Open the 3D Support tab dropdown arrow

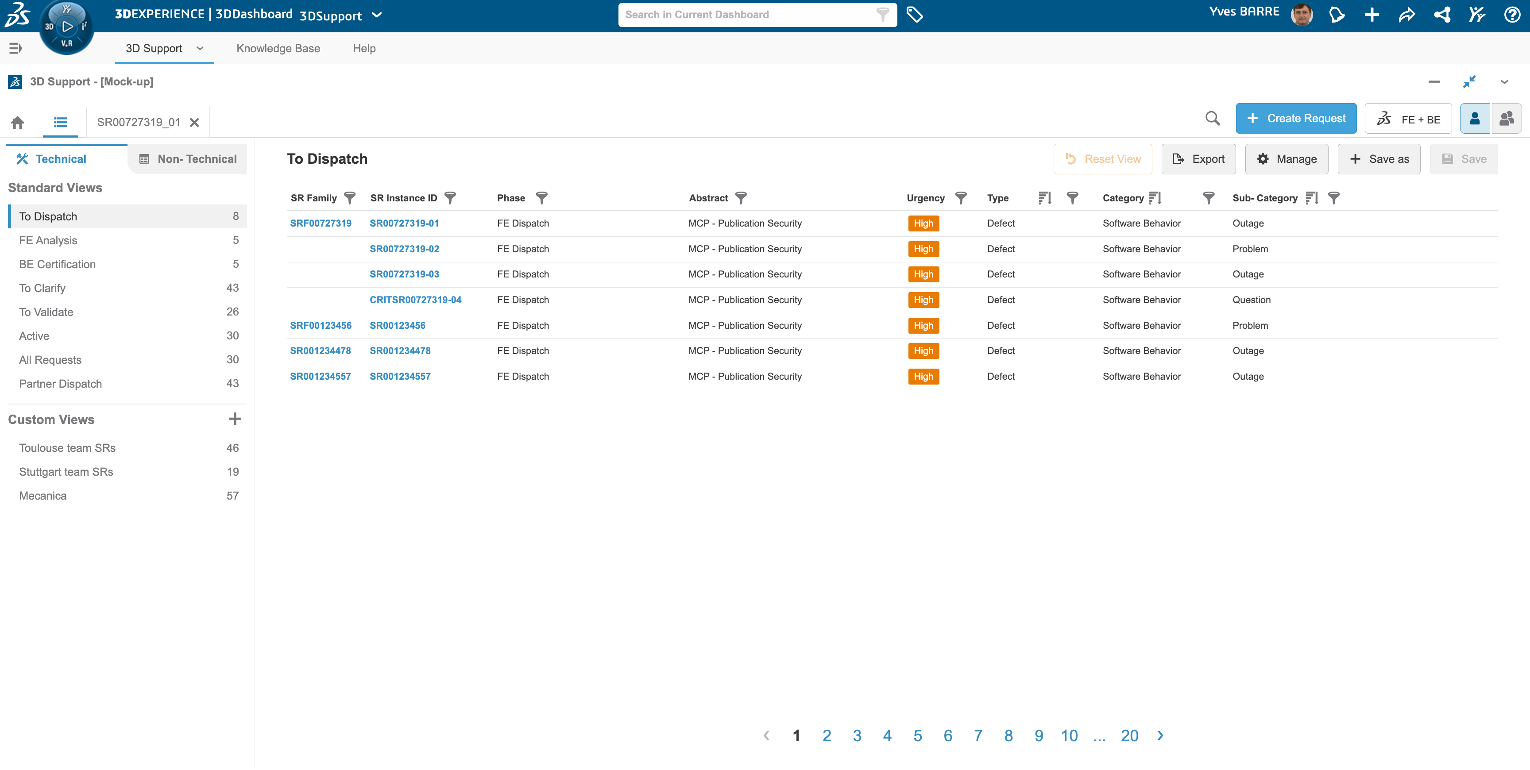point(200,49)
